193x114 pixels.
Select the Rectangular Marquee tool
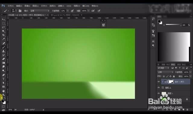coord(3,23)
